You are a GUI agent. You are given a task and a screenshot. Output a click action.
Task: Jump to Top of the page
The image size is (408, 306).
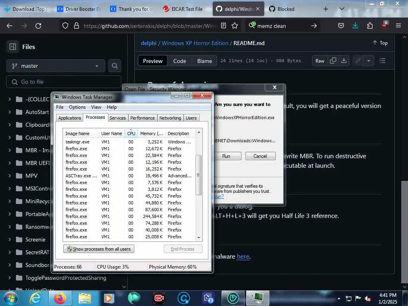pyautogui.click(x=380, y=43)
